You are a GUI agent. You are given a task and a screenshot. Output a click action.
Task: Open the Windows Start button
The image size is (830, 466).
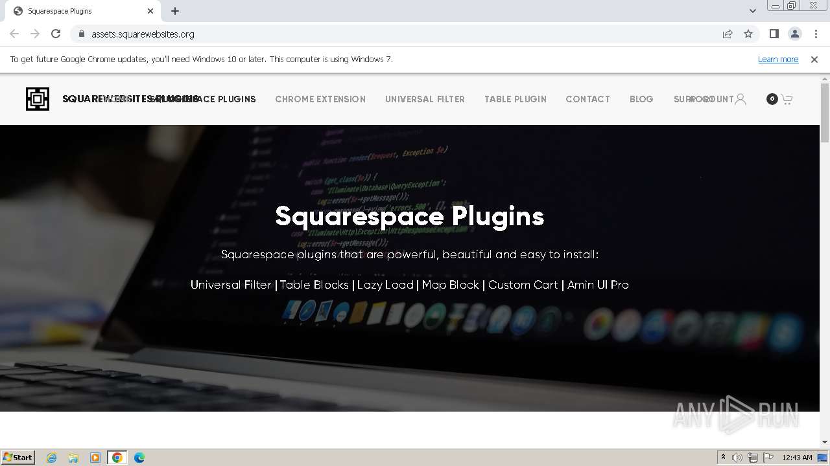click(x=18, y=458)
